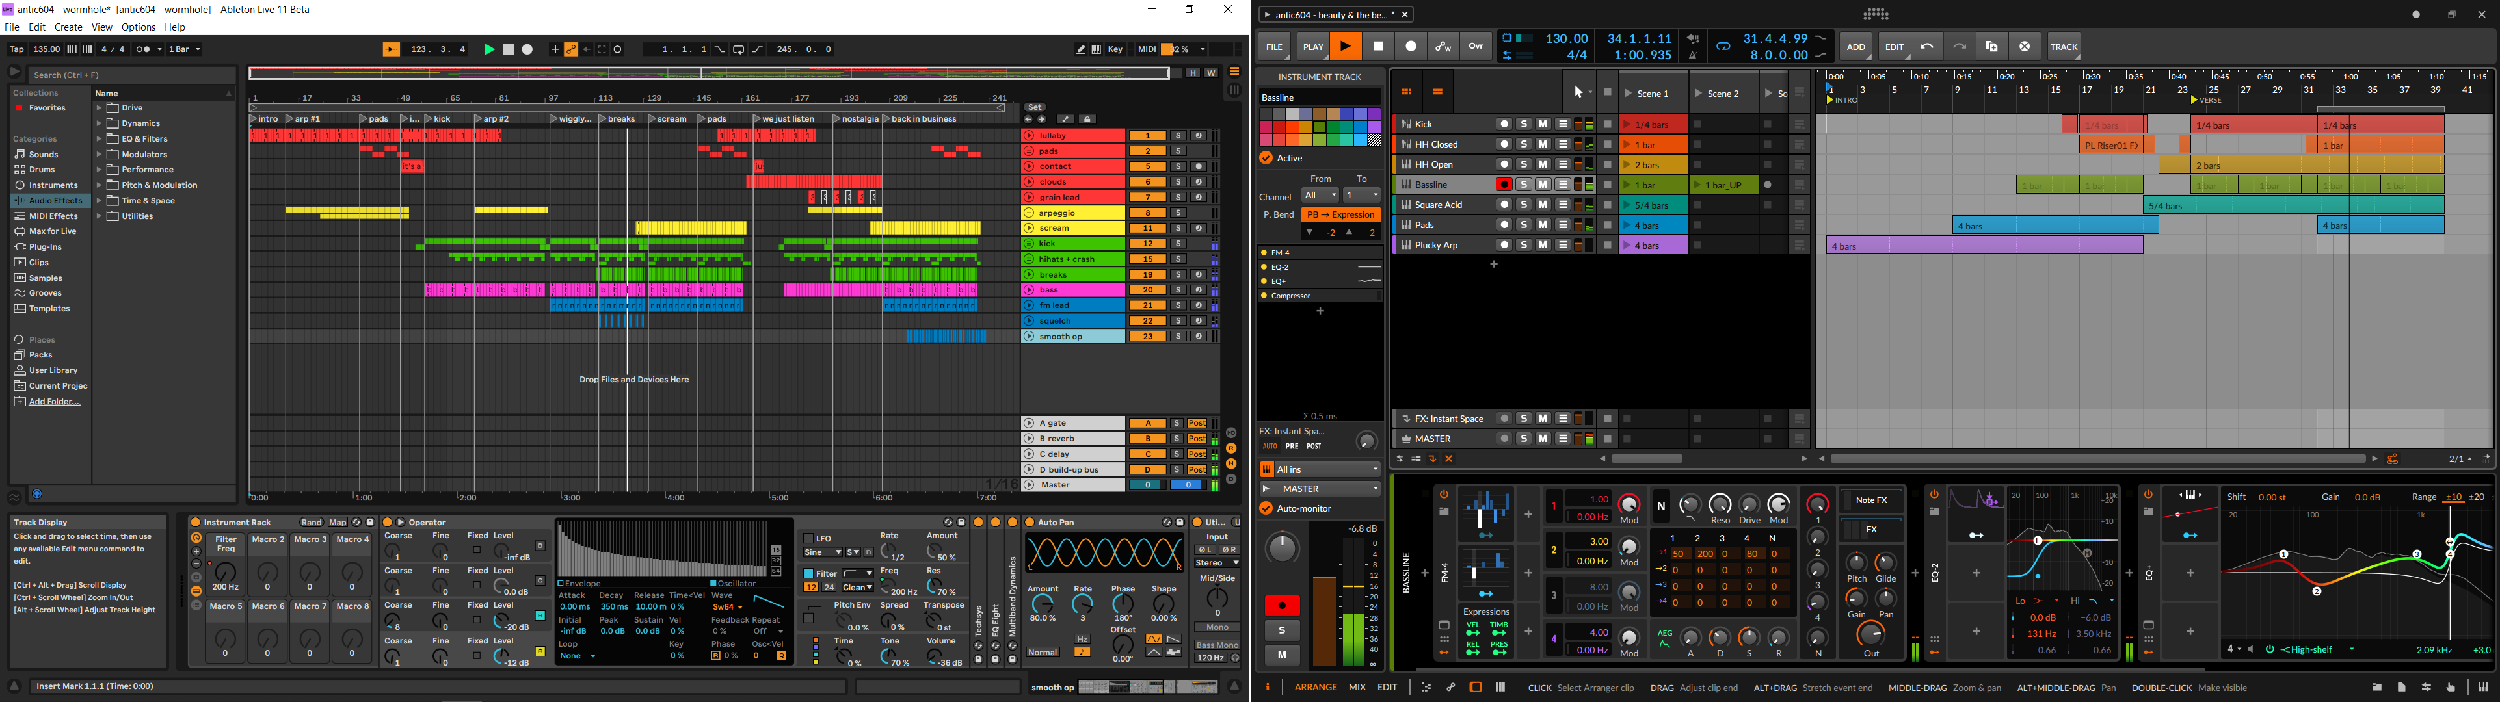Expand the EQ & Filters folder

(x=99, y=138)
